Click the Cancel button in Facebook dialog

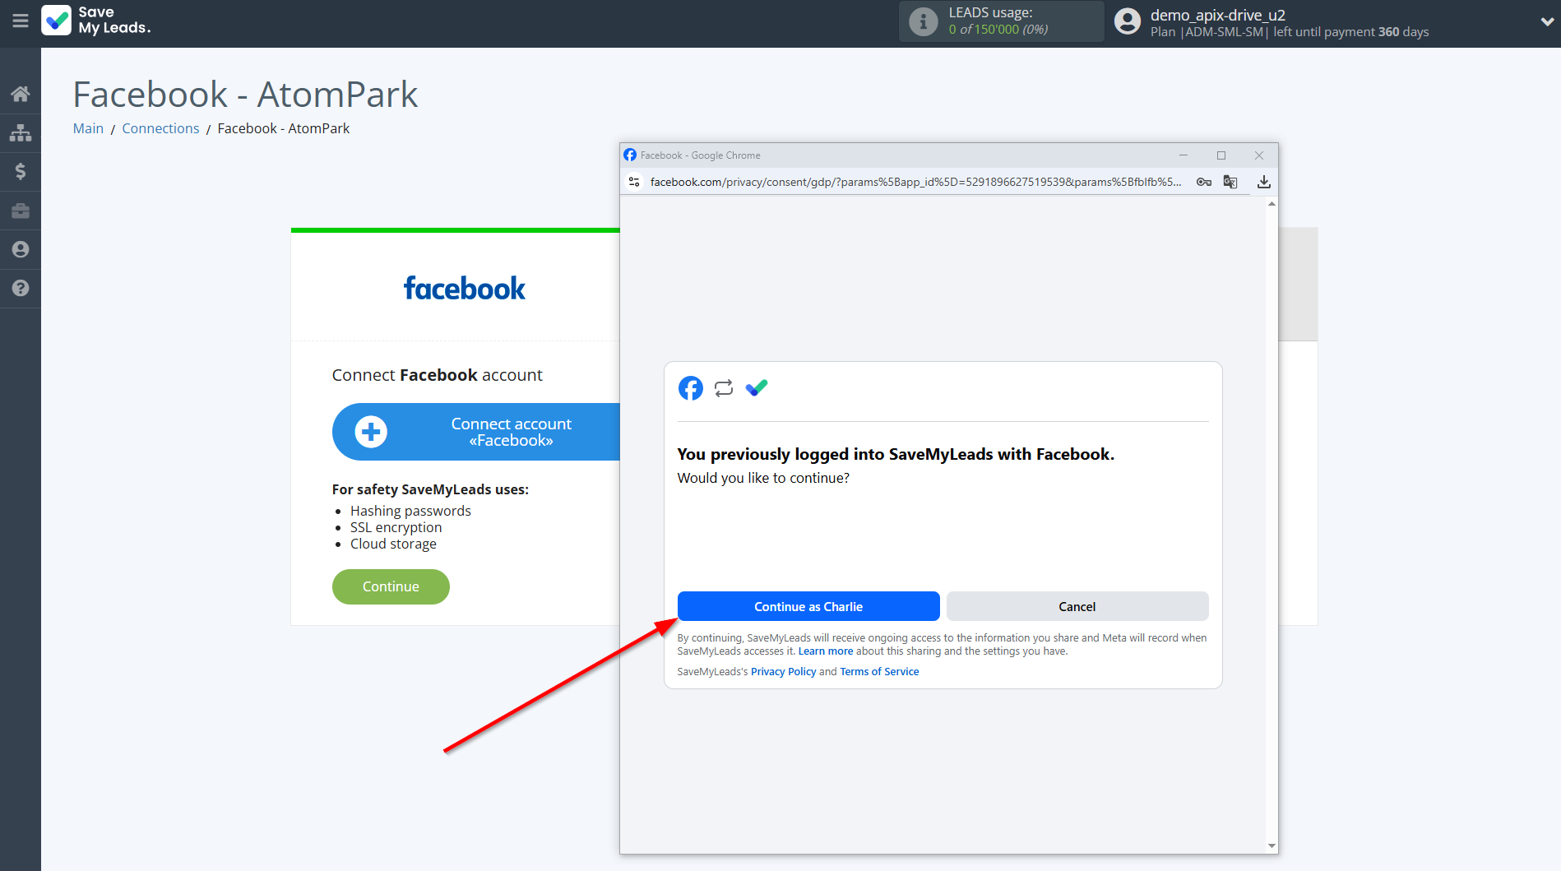pyautogui.click(x=1077, y=606)
